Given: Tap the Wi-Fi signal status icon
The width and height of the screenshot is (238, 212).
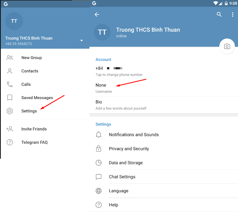Looking at the screenshot, I should click(x=216, y=3).
